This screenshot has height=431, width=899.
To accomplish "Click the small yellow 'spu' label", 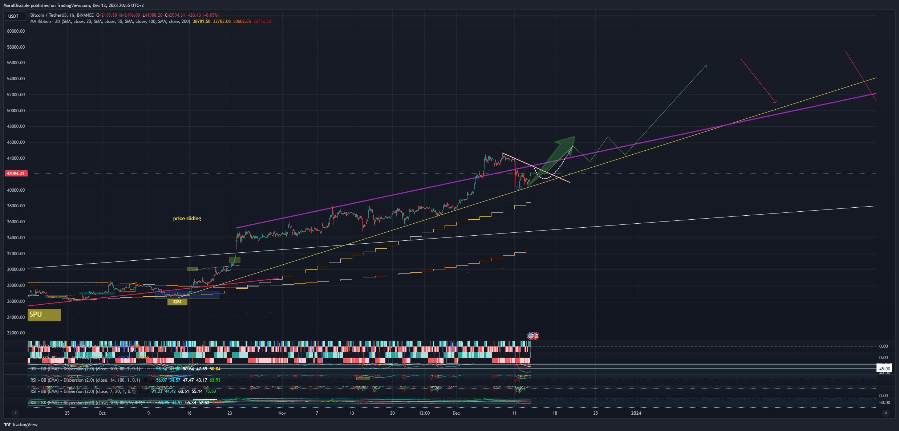I will tap(177, 301).
